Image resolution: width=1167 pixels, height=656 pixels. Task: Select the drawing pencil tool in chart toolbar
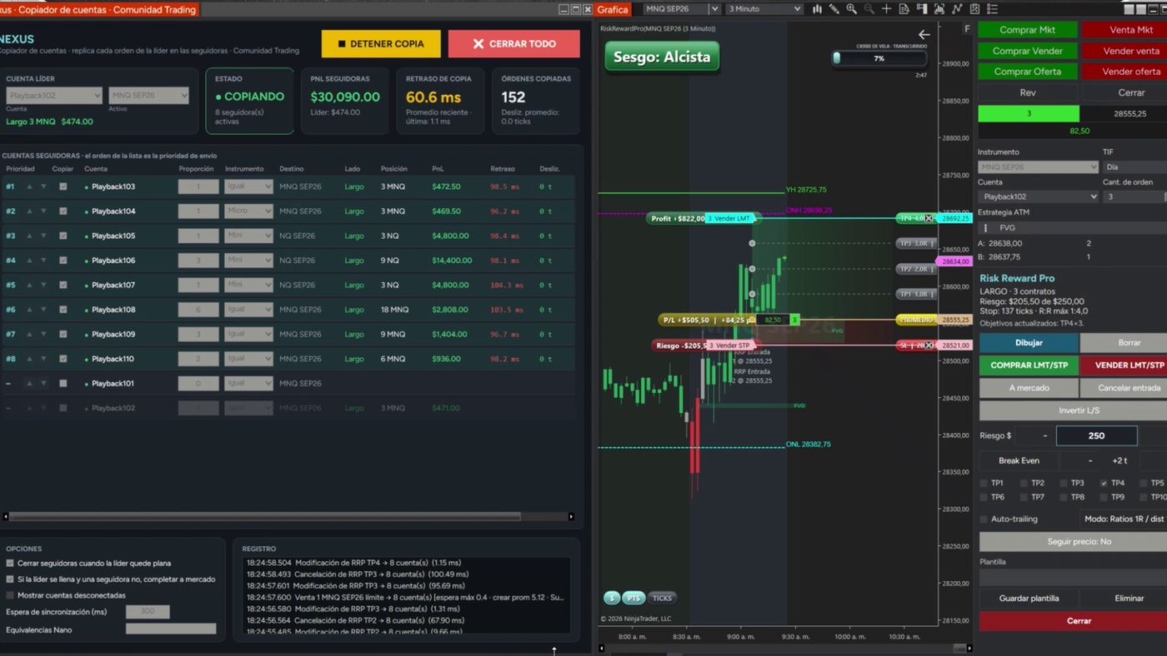pos(834,9)
